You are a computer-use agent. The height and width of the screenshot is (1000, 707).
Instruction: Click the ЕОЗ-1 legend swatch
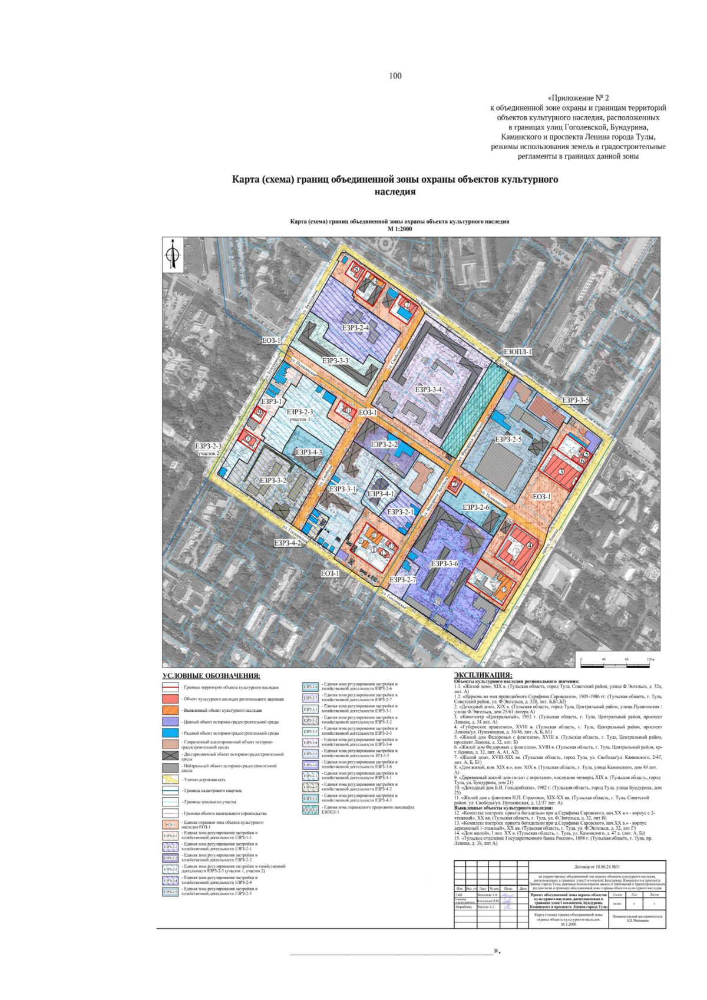click(170, 824)
